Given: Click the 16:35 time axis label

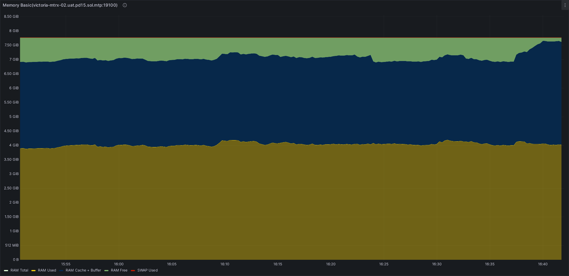Looking at the screenshot, I should (490, 264).
